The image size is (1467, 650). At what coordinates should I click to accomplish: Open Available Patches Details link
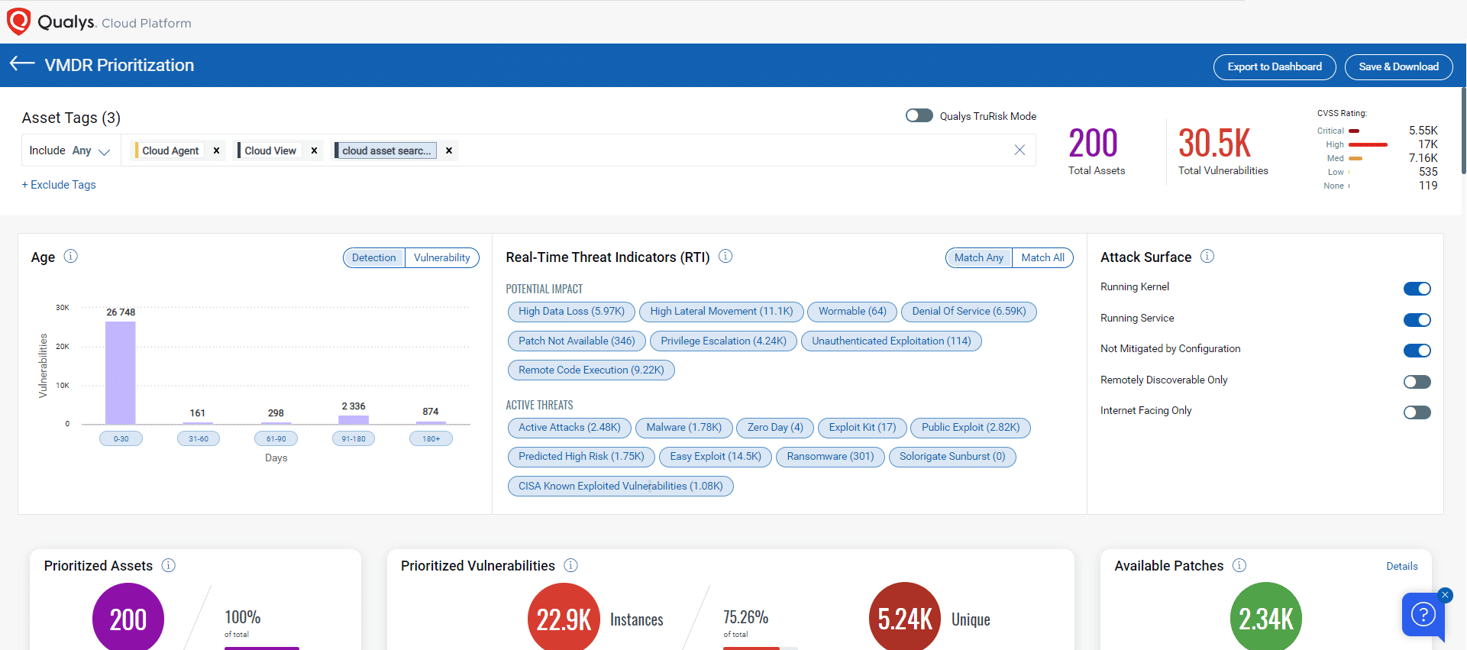coord(1402,566)
